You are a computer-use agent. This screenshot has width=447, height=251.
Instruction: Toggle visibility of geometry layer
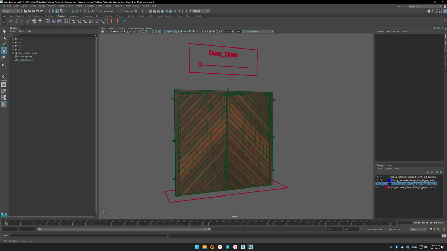(378, 177)
